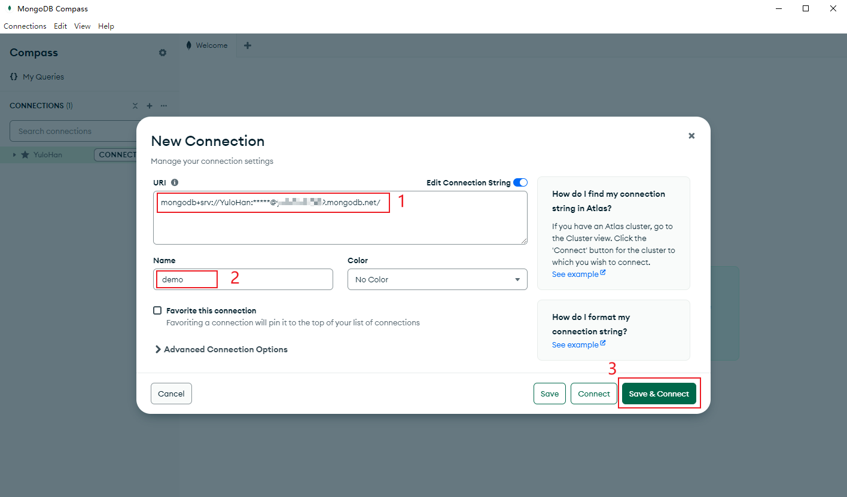Click the YuloHan favorite star icon
Screen dimensions: 847x497
click(x=25, y=155)
